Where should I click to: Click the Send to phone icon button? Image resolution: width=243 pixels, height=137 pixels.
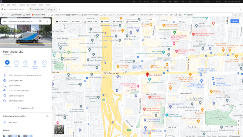click(35, 62)
